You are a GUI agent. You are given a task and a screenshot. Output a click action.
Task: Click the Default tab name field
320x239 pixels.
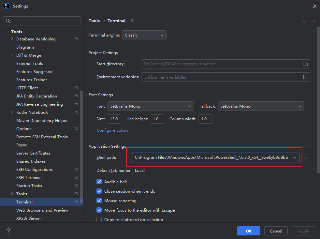(221, 171)
